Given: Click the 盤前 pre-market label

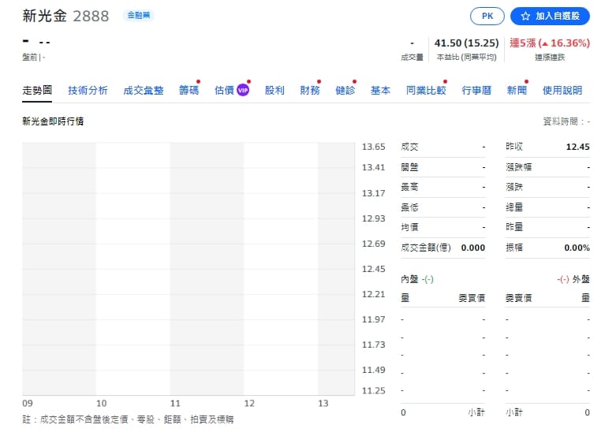Looking at the screenshot, I should [x=29, y=58].
